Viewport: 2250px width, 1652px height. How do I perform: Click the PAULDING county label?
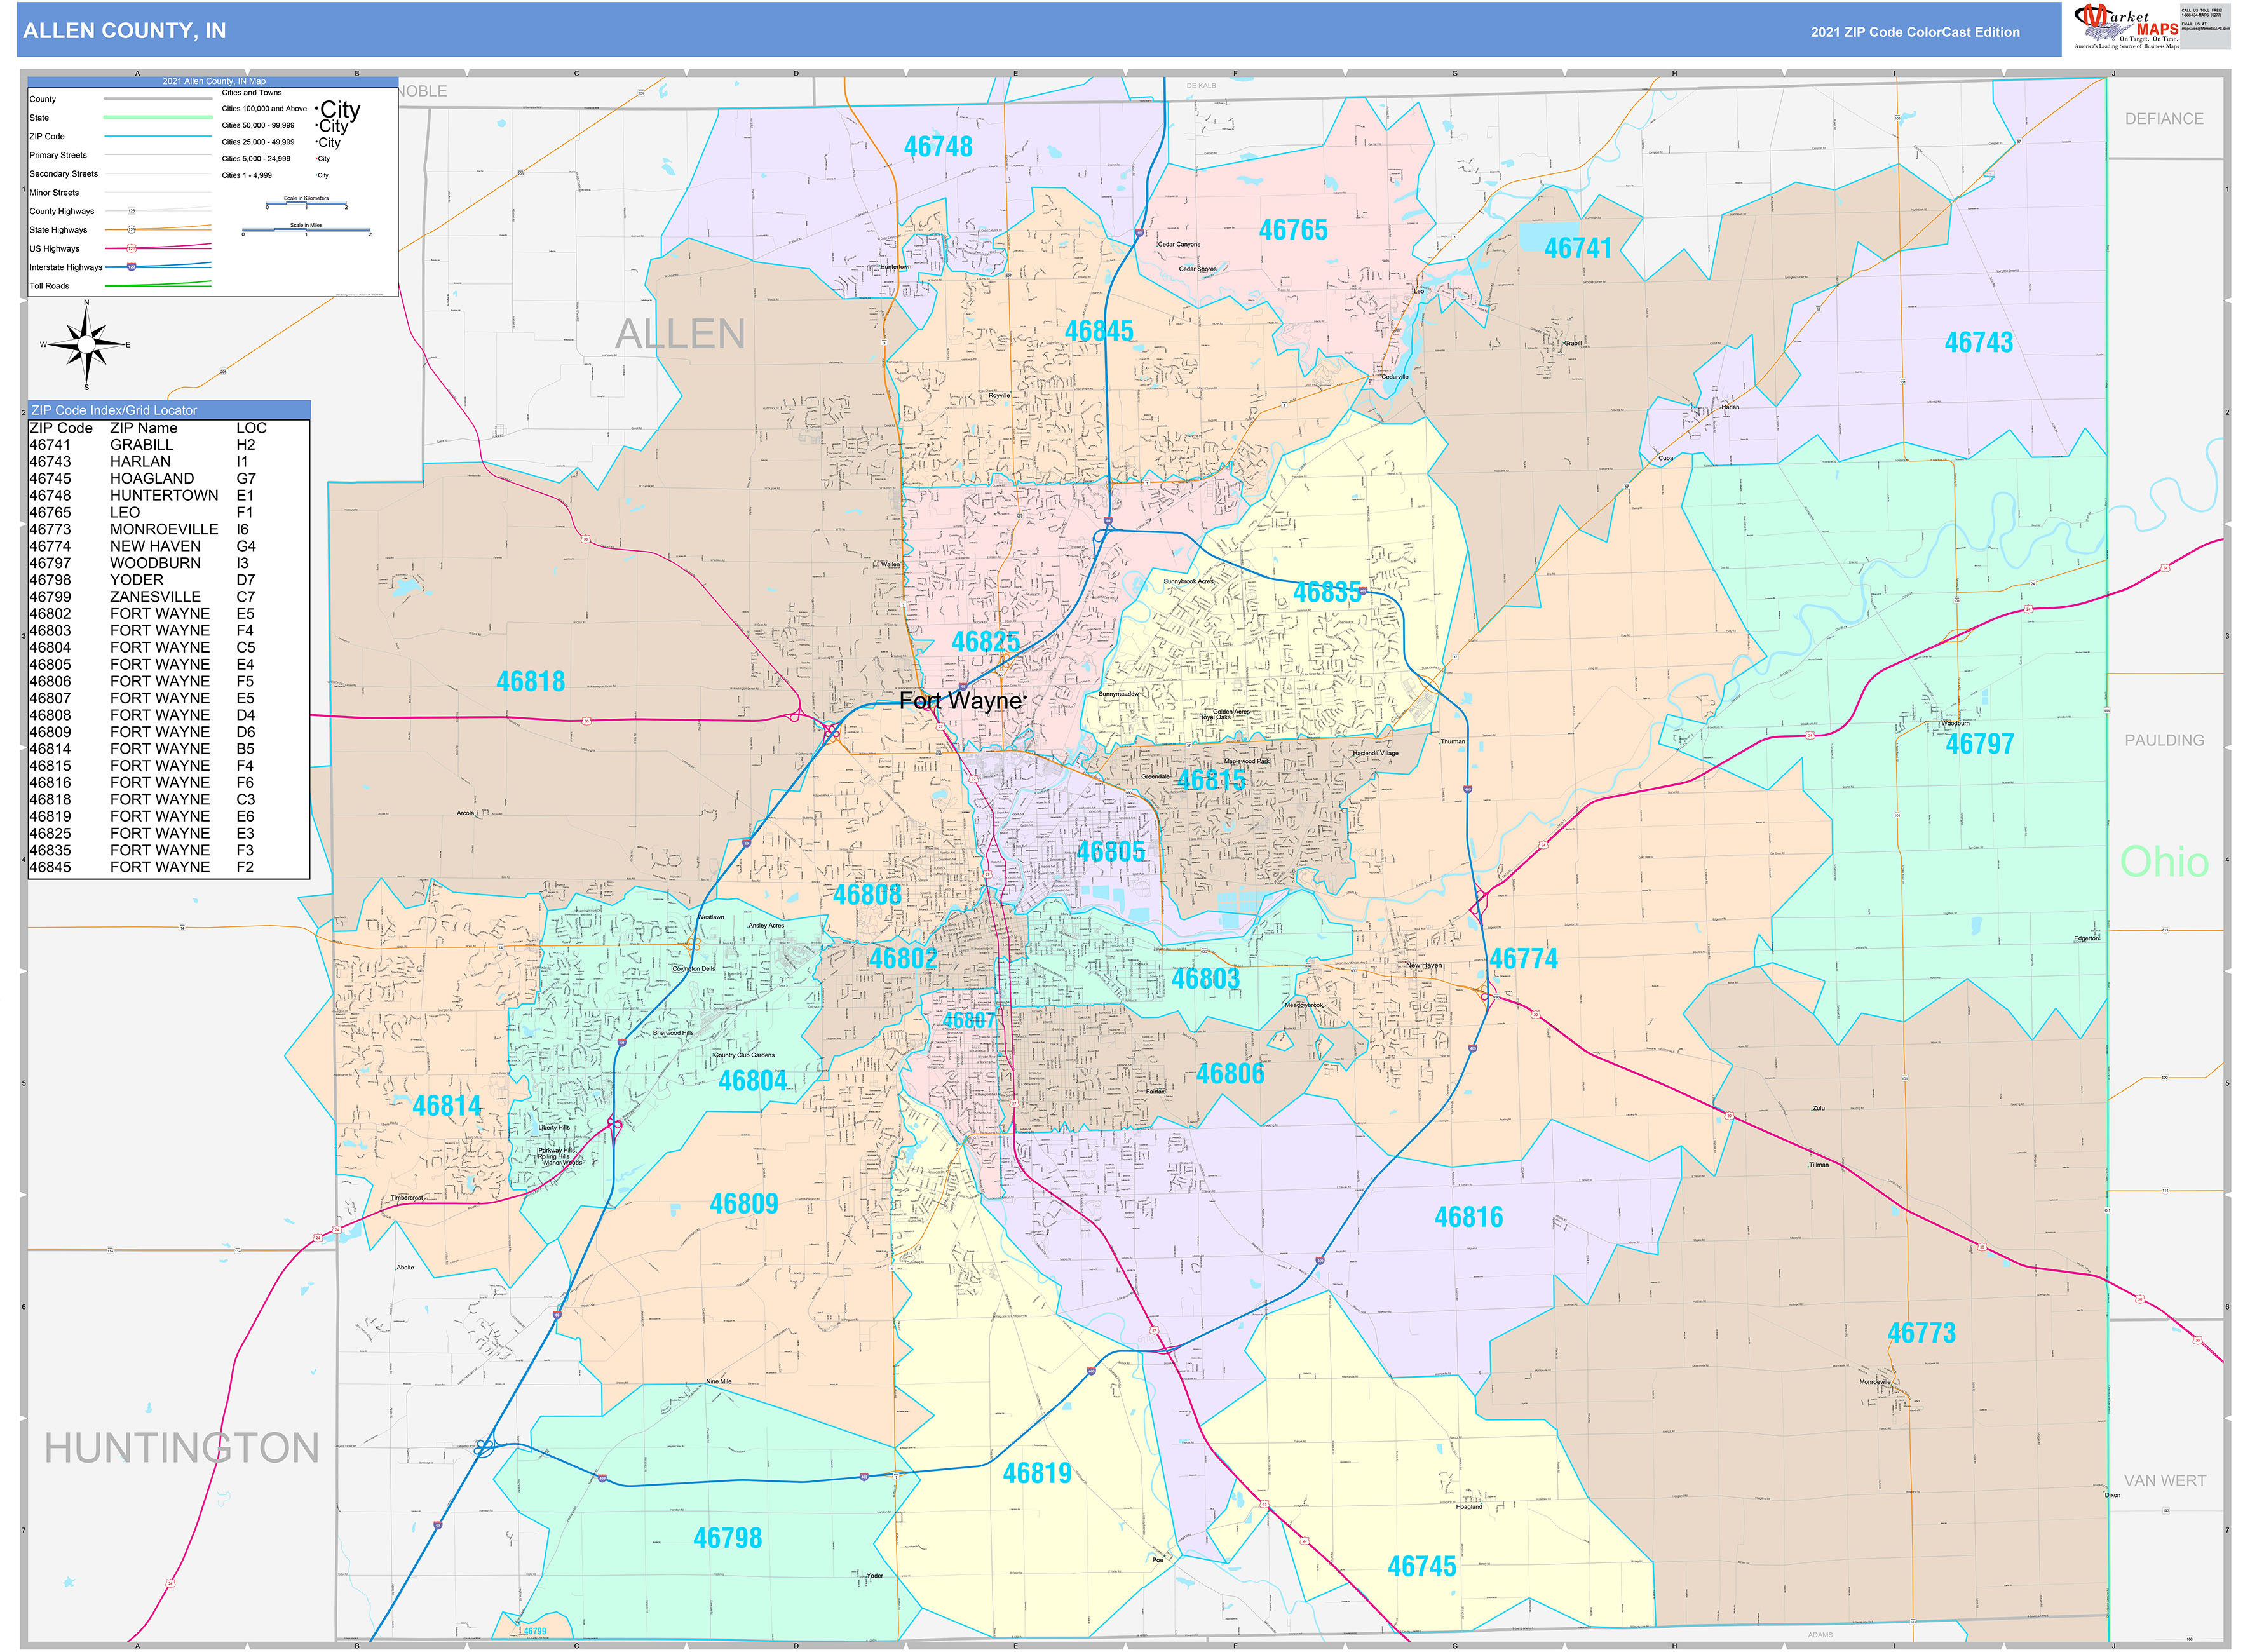click(x=2164, y=741)
